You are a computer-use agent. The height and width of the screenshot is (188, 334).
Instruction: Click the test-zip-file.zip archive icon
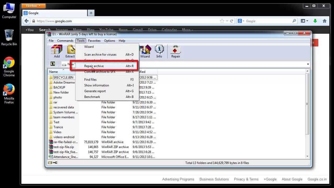51,147
